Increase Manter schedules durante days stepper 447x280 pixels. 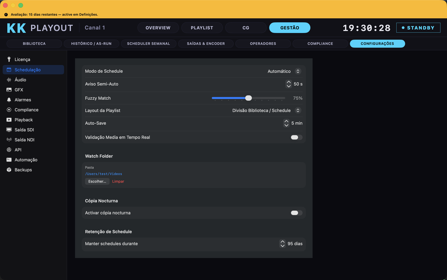point(283,242)
